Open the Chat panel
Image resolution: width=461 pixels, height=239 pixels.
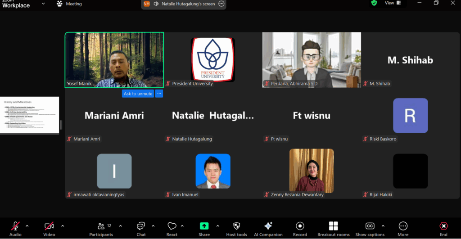click(x=141, y=228)
